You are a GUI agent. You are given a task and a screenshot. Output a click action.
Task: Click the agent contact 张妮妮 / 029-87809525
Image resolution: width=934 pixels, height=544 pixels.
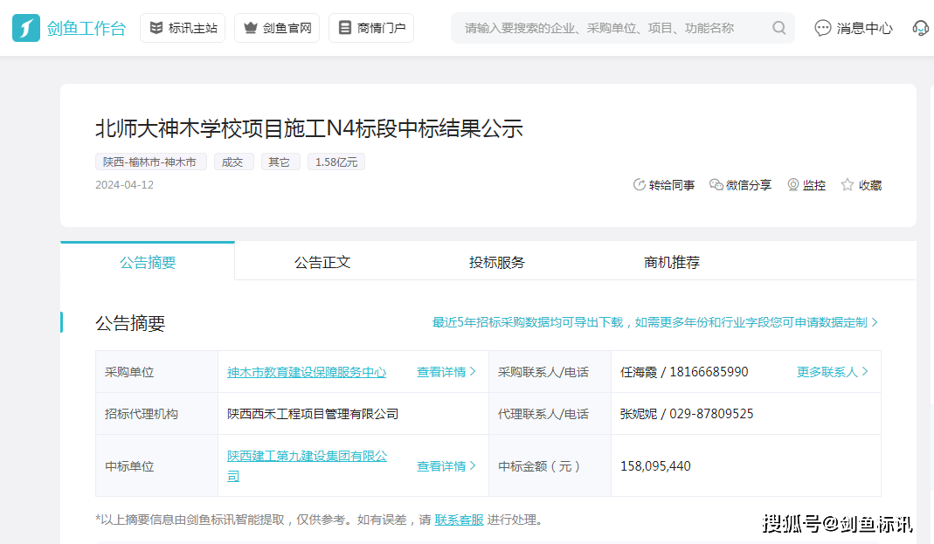coord(686,414)
